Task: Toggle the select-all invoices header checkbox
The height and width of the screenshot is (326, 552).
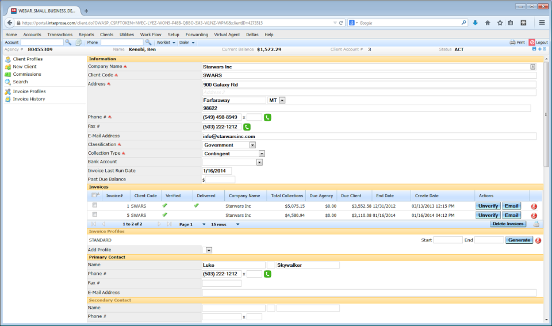Action: pyautogui.click(x=95, y=195)
